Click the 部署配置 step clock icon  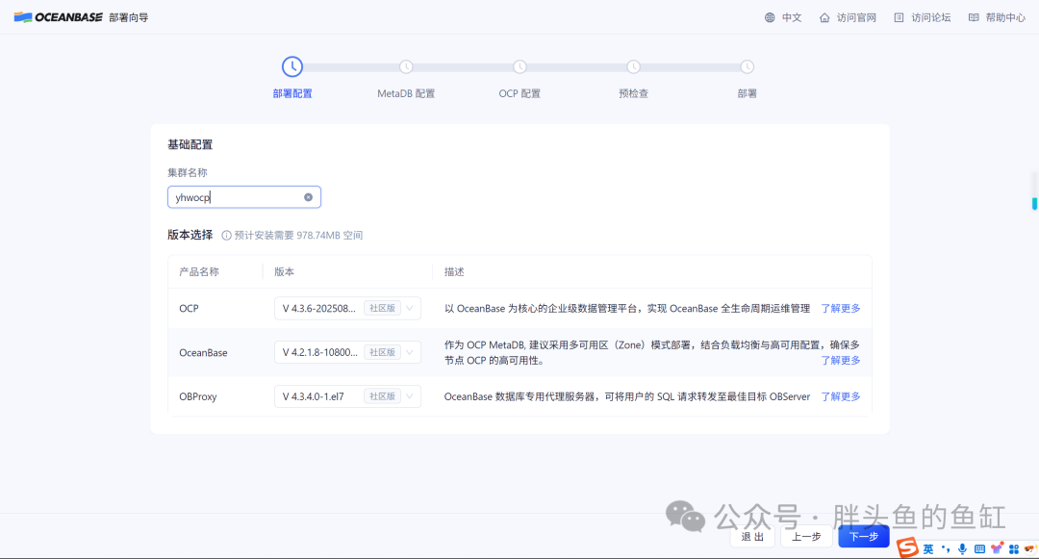pyautogui.click(x=292, y=67)
